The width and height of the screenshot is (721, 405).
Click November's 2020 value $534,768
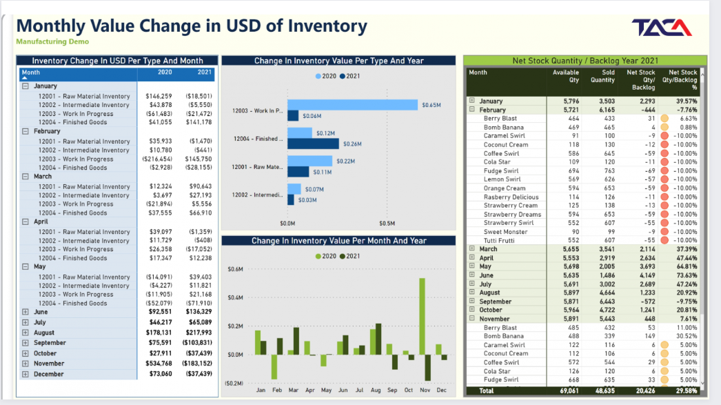160,364
